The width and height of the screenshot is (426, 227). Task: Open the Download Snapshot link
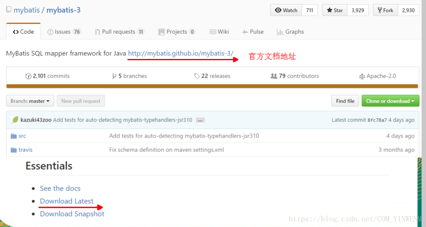point(72,214)
